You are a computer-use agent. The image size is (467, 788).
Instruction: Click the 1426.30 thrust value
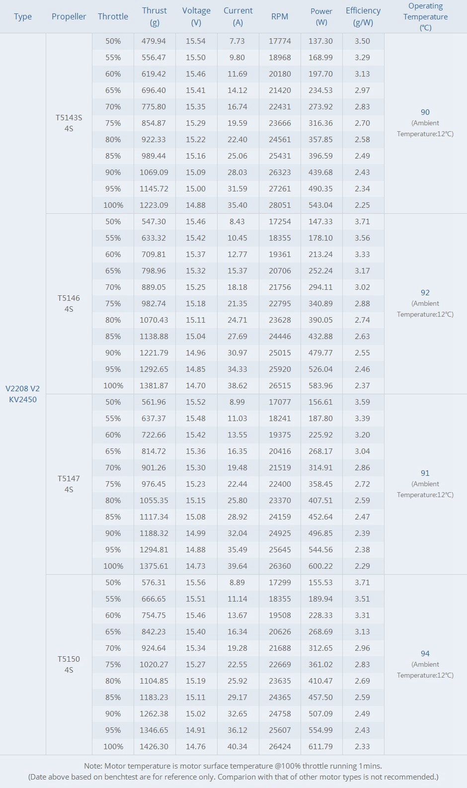pos(154,746)
